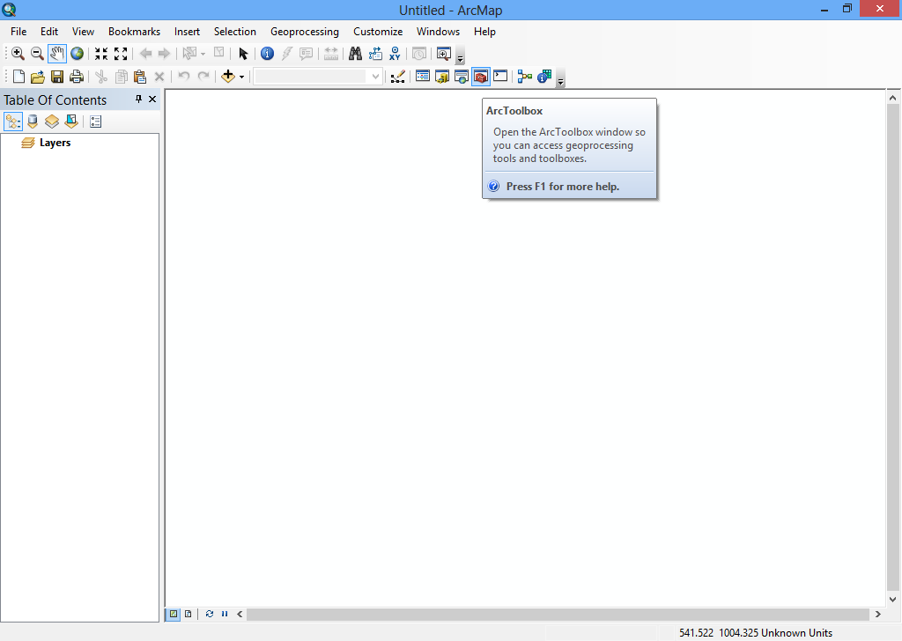
Task: Activate the Identify tool
Action: pyautogui.click(x=267, y=54)
